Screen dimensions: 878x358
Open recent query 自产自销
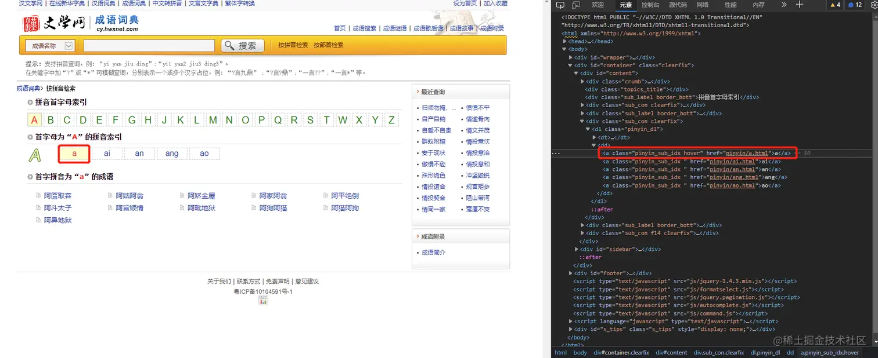433,119
